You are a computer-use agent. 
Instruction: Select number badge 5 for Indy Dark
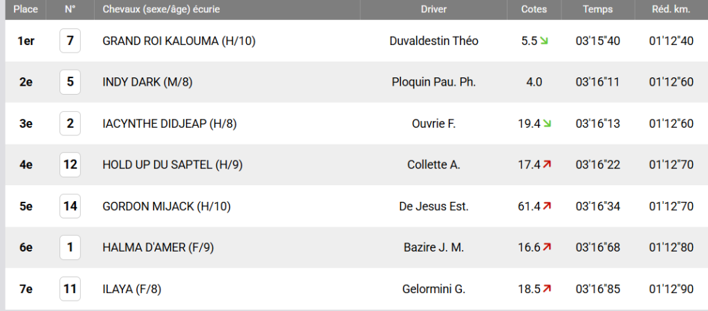(70, 82)
